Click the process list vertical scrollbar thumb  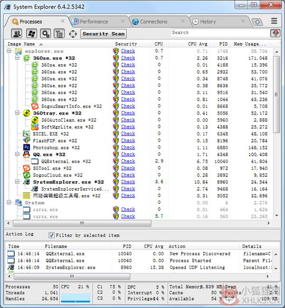point(276,95)
